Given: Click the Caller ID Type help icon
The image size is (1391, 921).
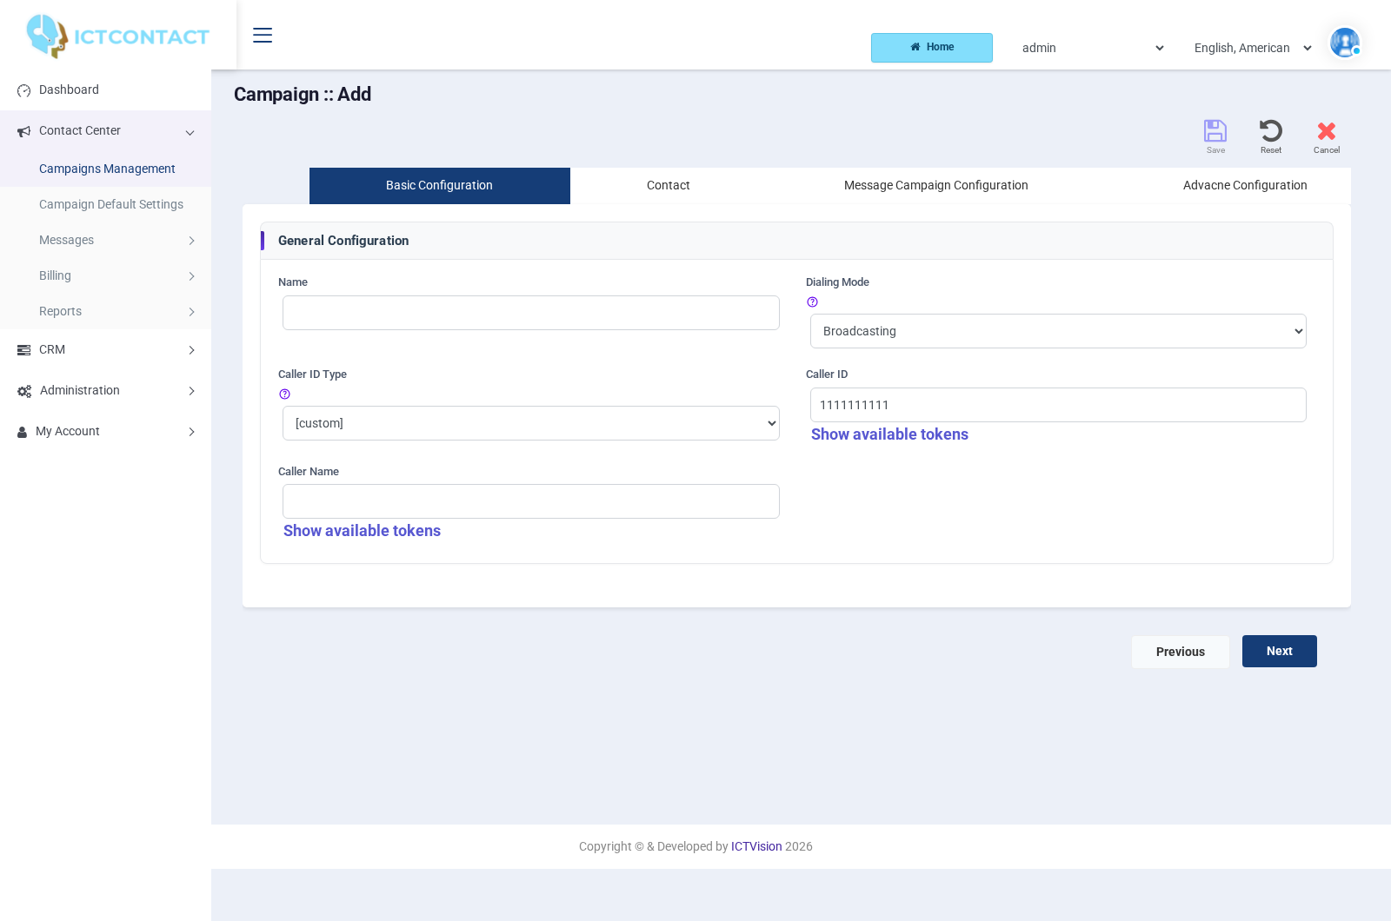Looking at the screenshot, I should point(284,394).
